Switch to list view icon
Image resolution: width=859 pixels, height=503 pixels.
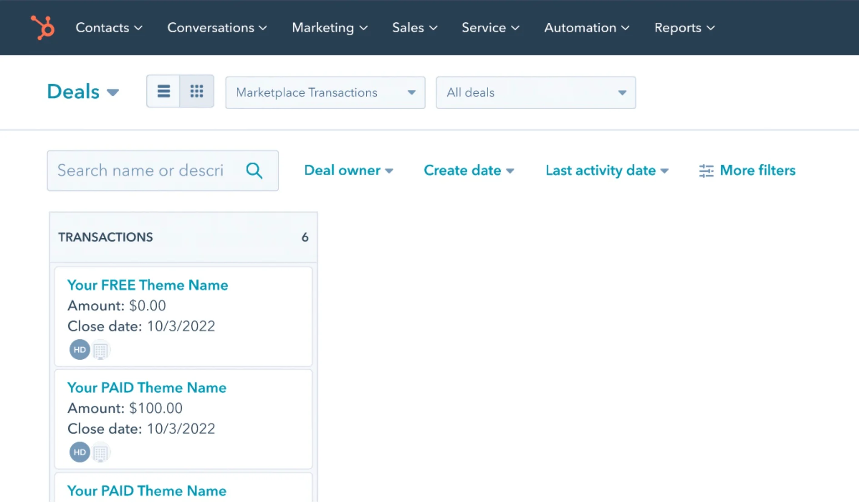[163, 91]
